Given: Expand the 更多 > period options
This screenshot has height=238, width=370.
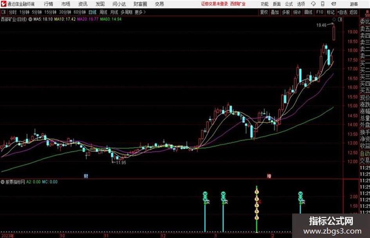Looking at the screenshot, I should click(140, 12).
